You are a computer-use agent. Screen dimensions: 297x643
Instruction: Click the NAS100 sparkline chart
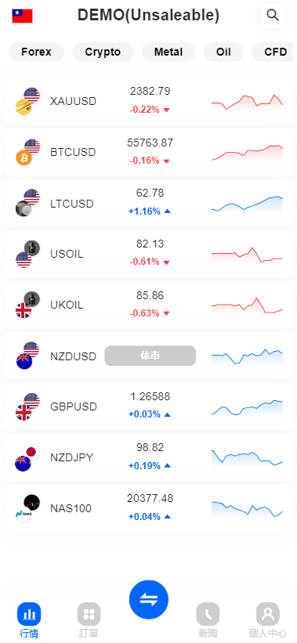coord(248,509)
